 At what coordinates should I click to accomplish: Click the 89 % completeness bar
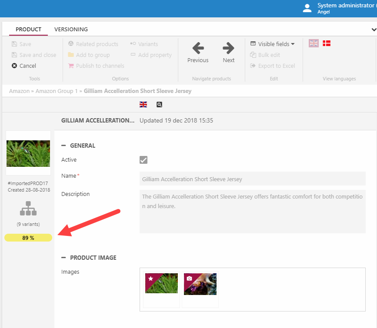click(28, 238)
